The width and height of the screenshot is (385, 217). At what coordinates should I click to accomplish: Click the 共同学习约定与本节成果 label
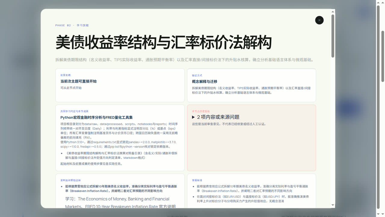pos(74,111)
